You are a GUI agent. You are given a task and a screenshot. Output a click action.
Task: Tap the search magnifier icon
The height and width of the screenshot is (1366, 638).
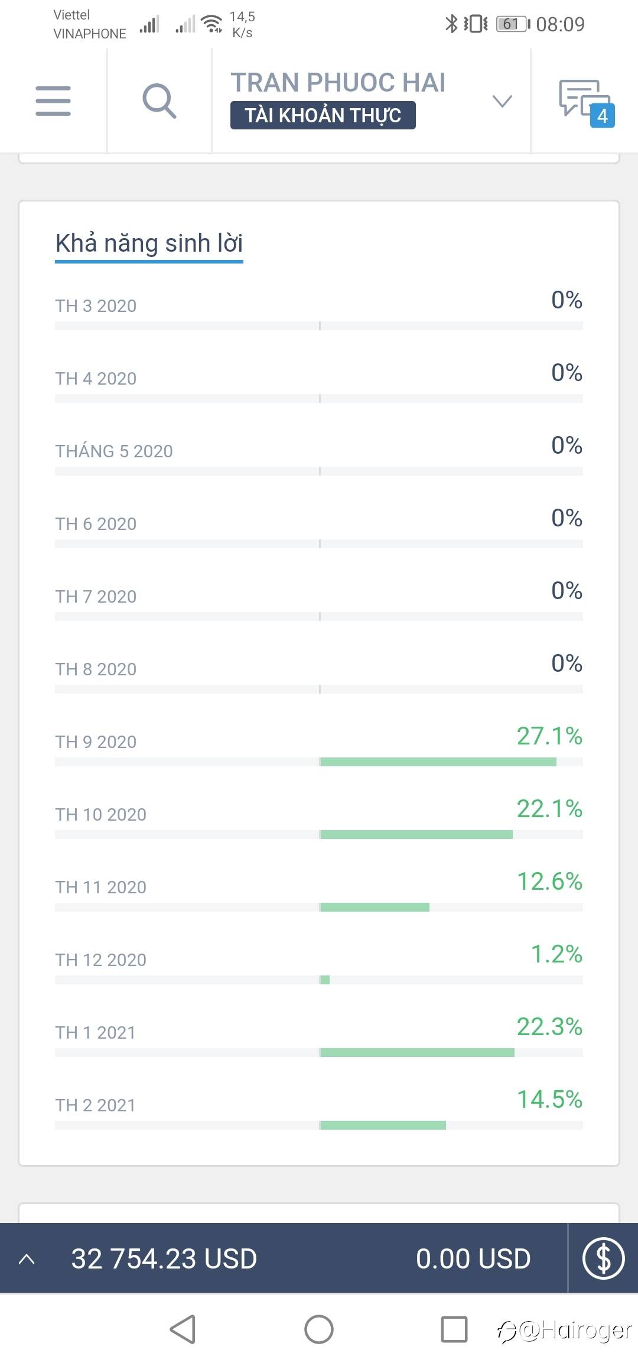tap(159, 100)
